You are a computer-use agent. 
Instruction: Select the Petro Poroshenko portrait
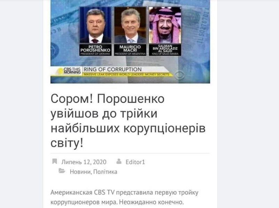95,25
